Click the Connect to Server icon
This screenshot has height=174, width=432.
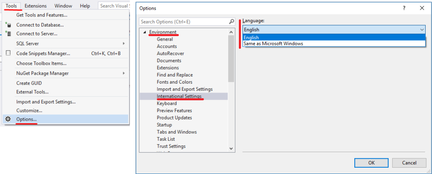[8, 34]
